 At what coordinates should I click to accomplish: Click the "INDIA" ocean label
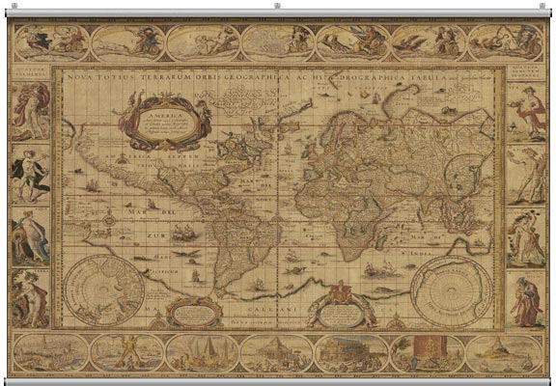point(421,253)
